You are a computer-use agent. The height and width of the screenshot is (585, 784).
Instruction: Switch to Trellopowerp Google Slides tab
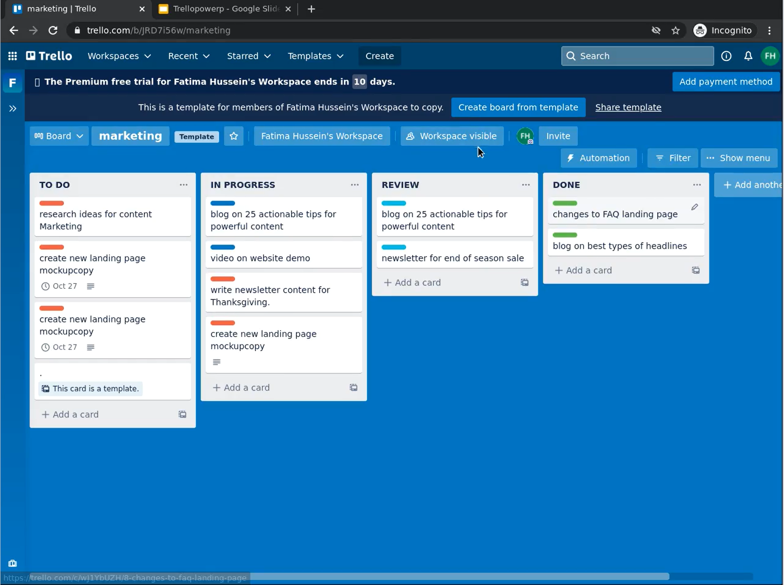(x=225, y=9)
